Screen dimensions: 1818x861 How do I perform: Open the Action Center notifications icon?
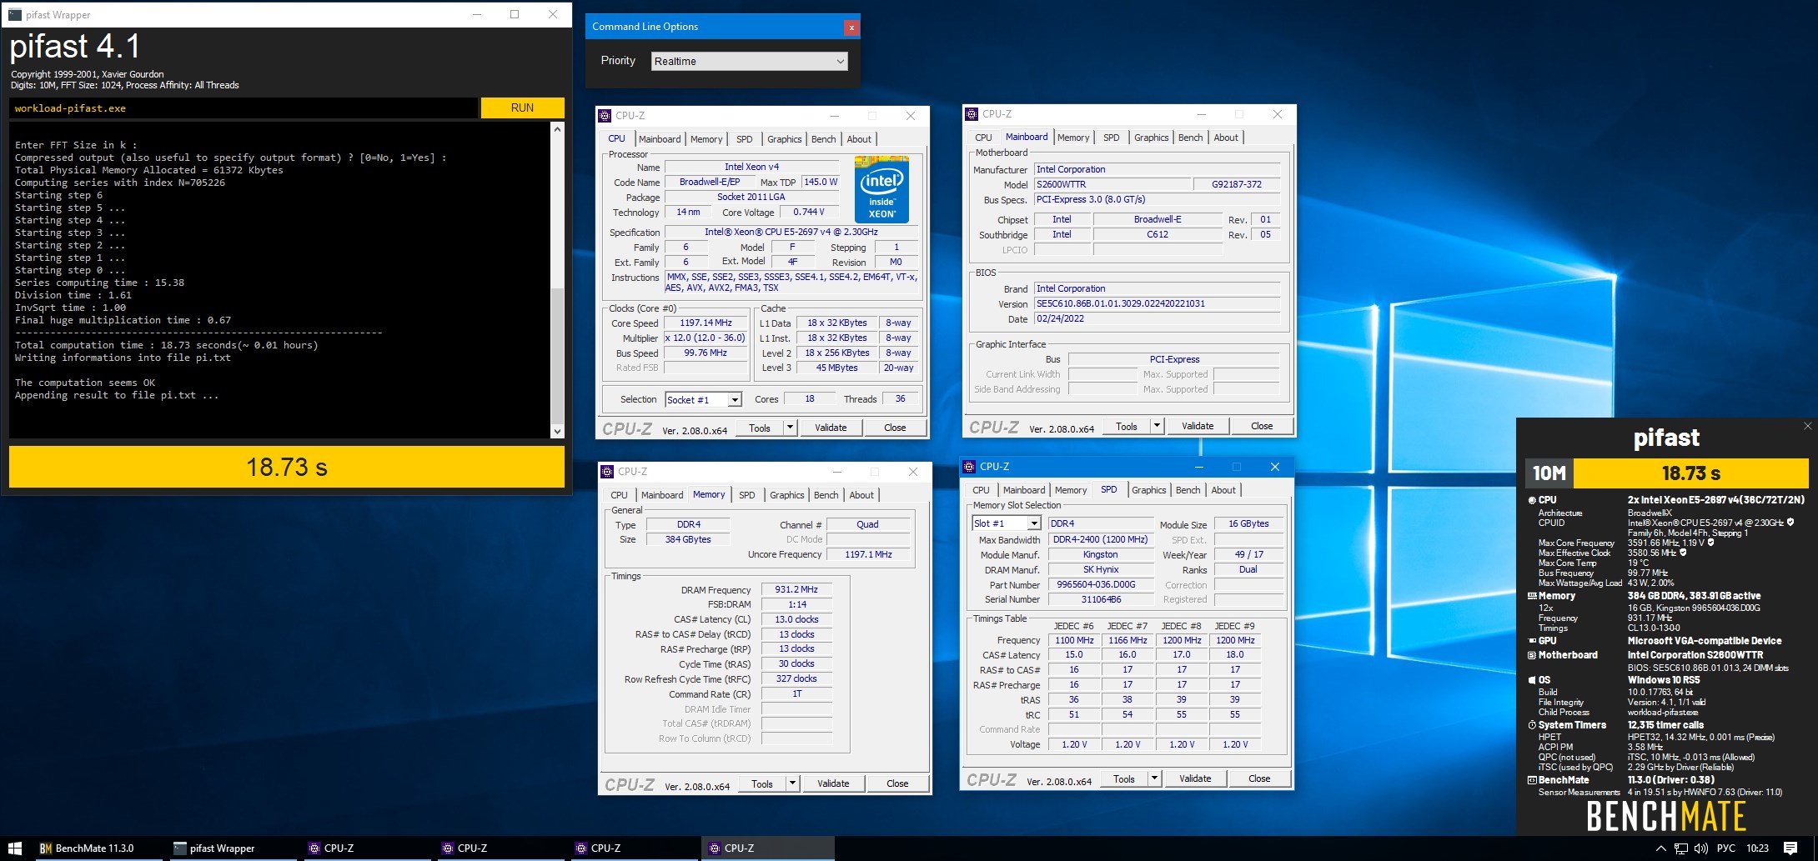(1790, 848)
